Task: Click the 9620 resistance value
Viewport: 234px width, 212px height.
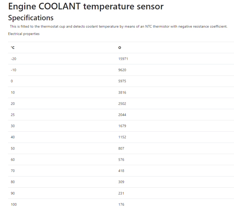Action: point(122,70)
